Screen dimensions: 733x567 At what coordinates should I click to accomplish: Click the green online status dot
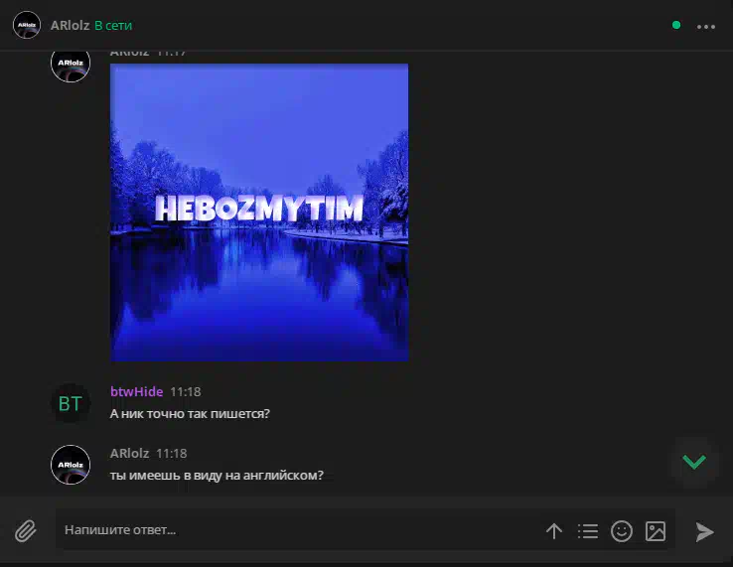coord(676,25)
